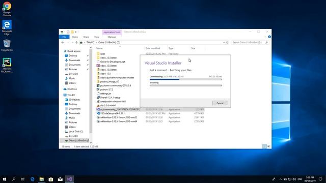
Task: Open the volume tray icon
Action: (x=294, y=179)
